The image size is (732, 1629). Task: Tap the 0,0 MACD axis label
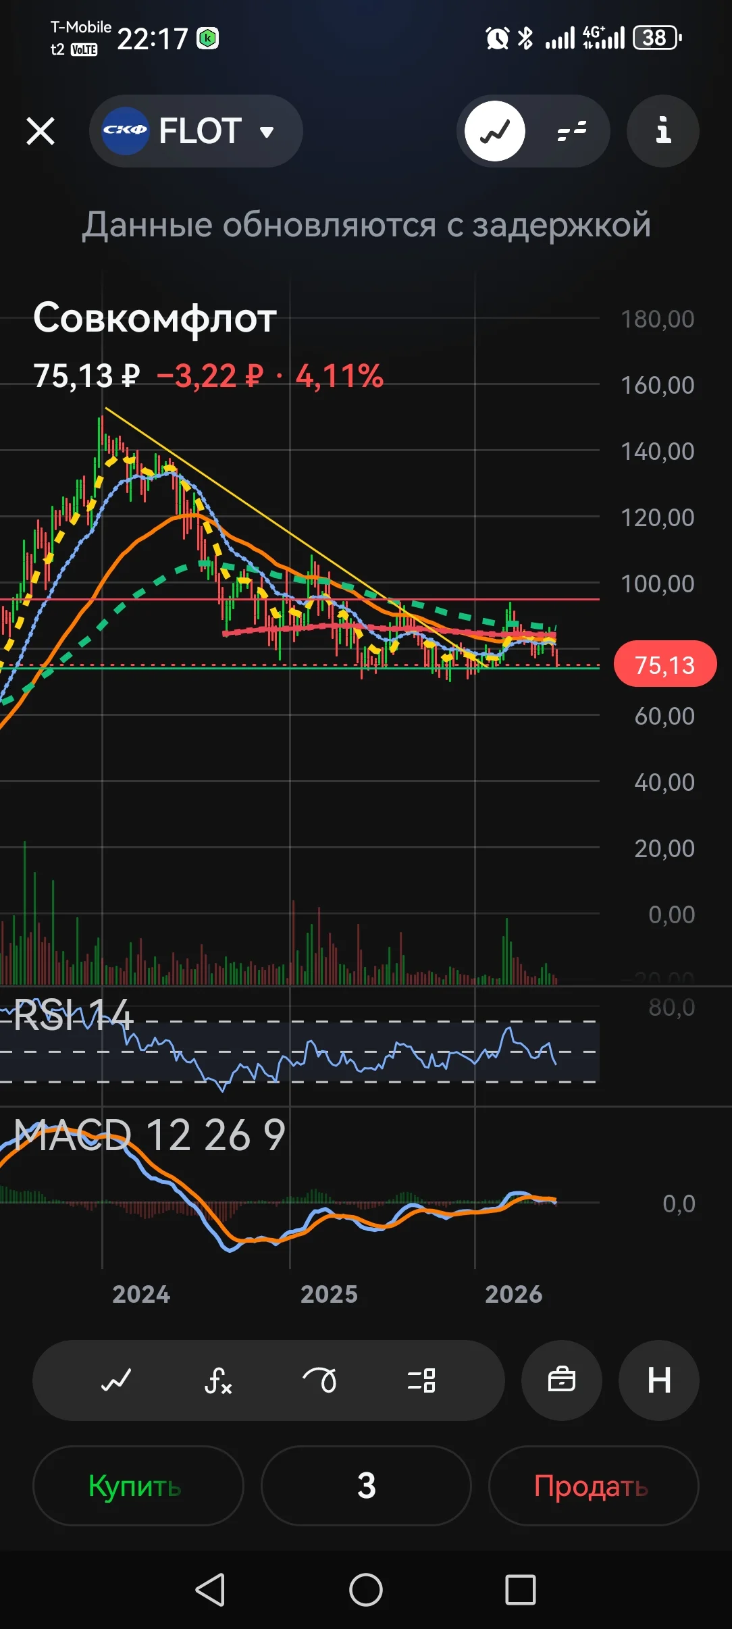(x=679, y=1204)
